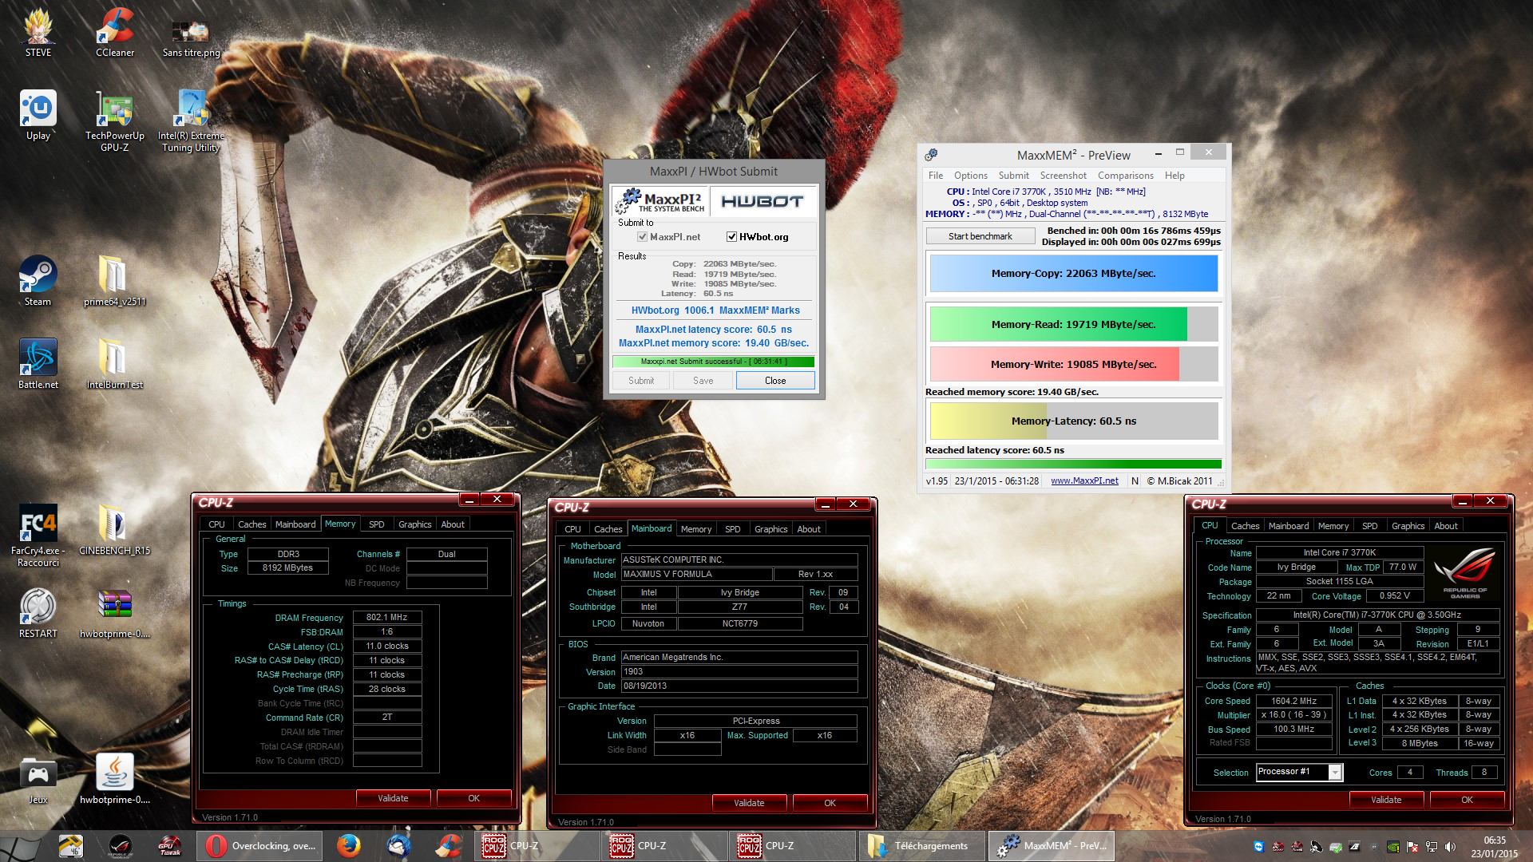Open the Jeux games folder icon

pos(38,779)
